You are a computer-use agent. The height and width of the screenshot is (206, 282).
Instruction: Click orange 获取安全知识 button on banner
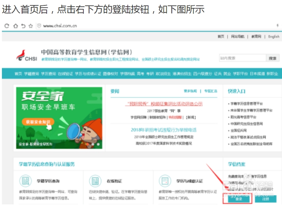coord(38,122)
